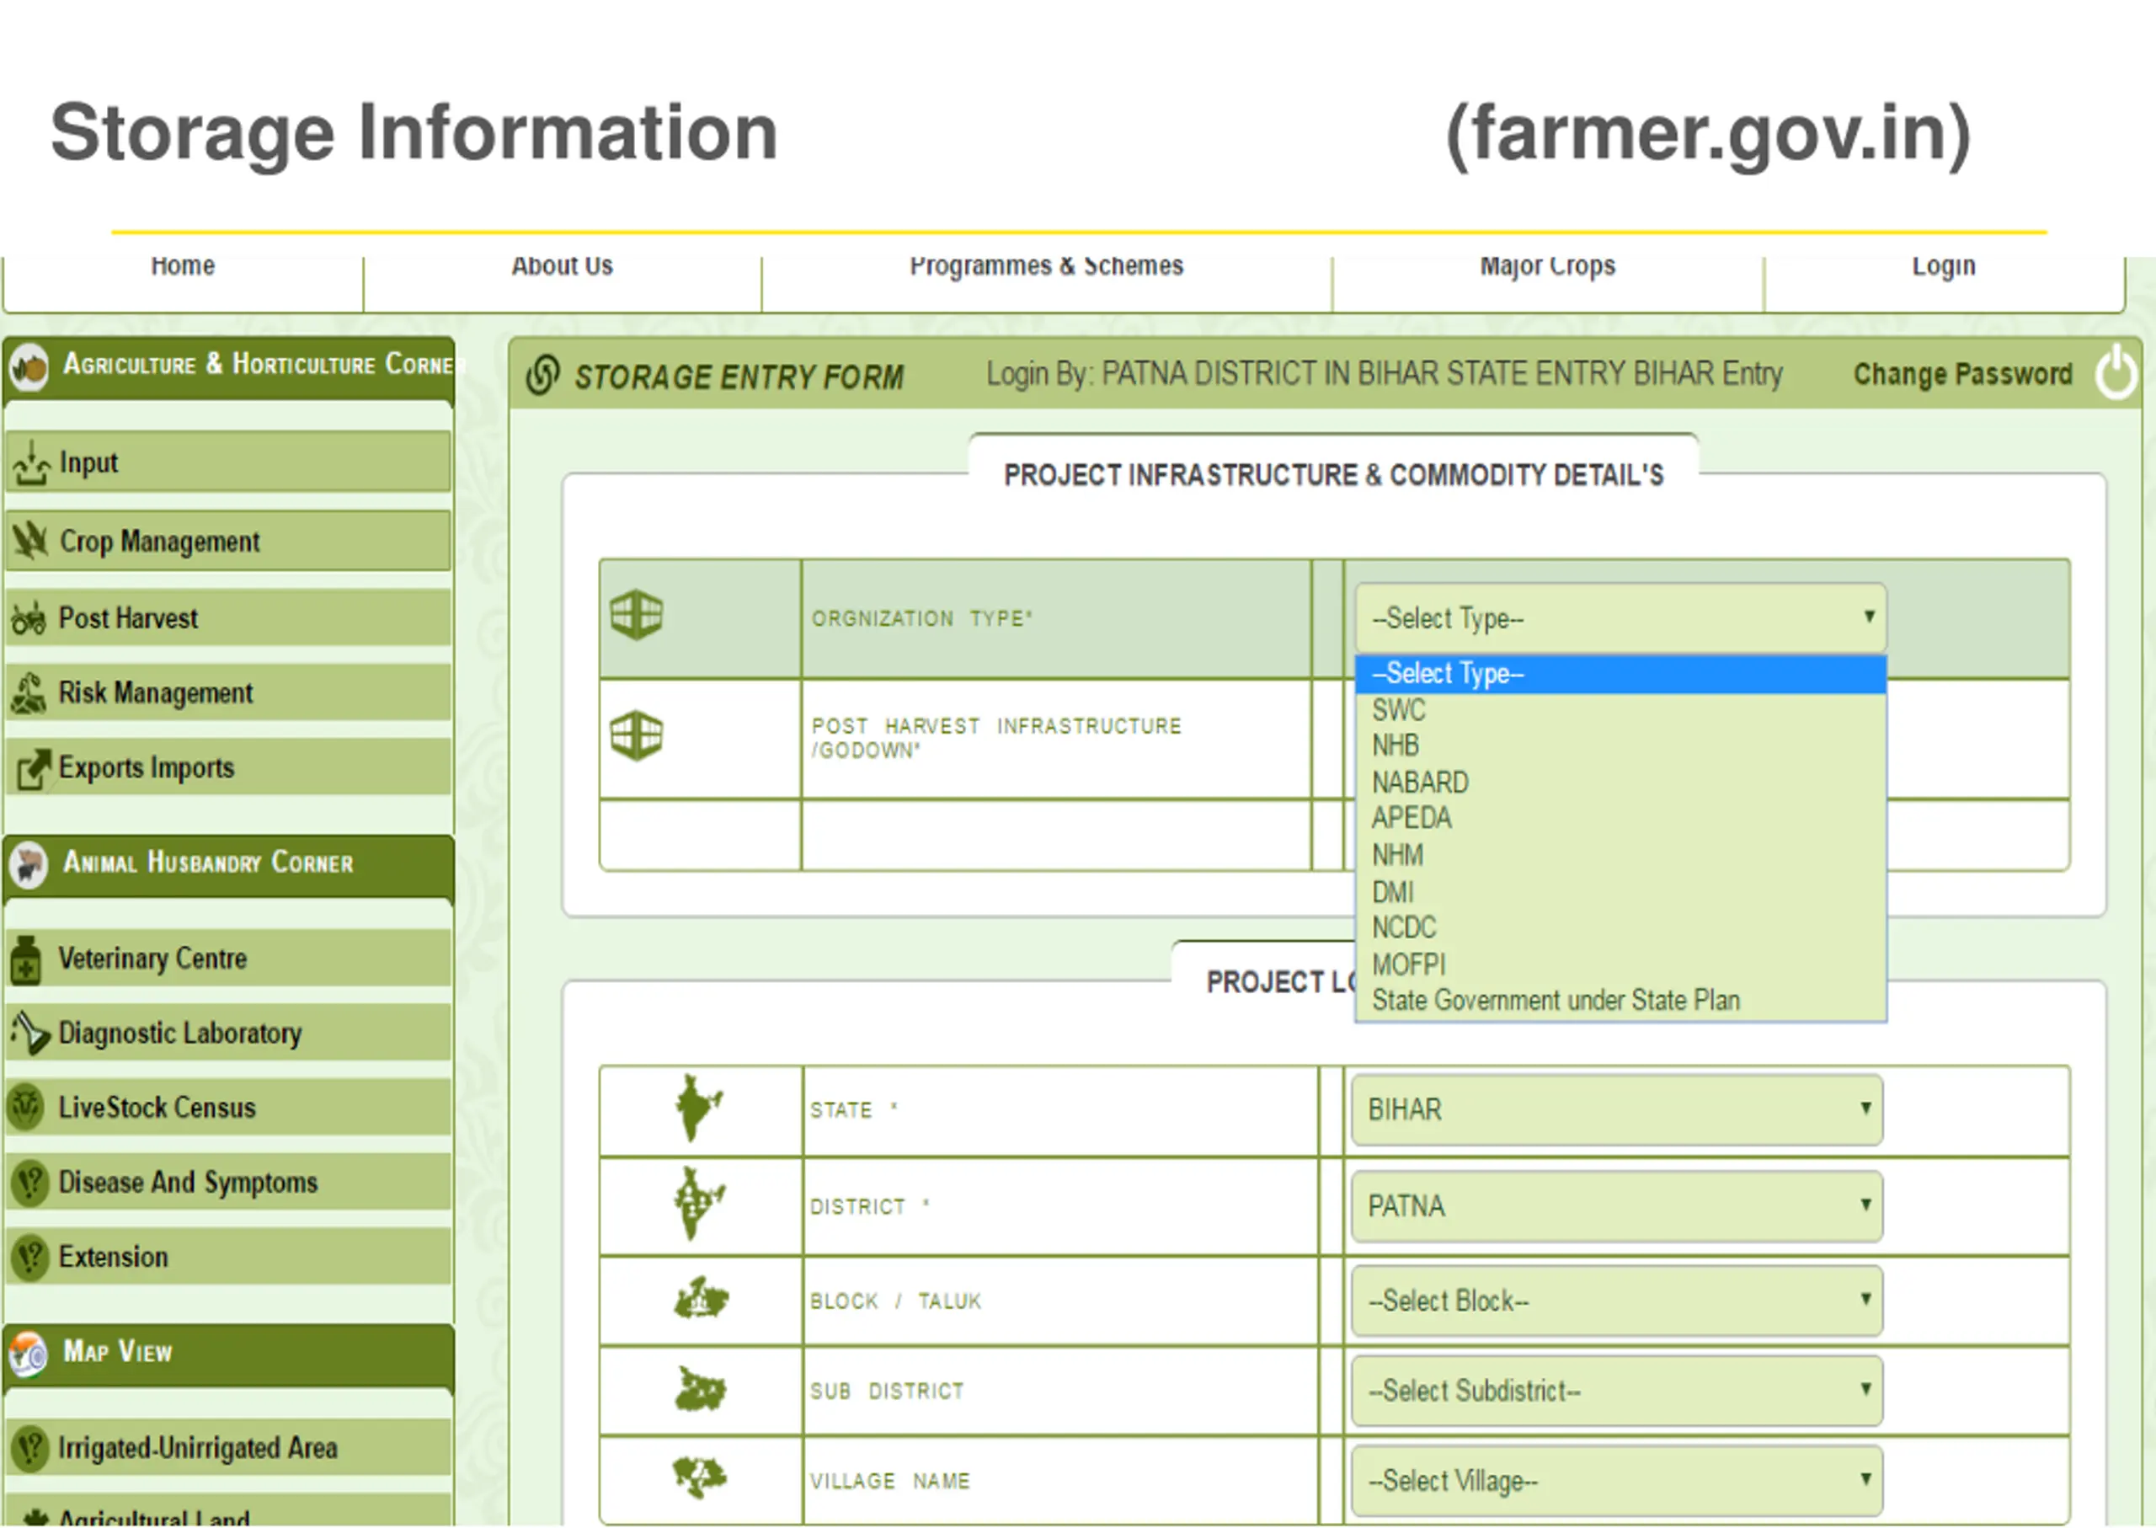Click the Change Password link
This screenshot has height=1528, width=2156.
point(1962,375)
